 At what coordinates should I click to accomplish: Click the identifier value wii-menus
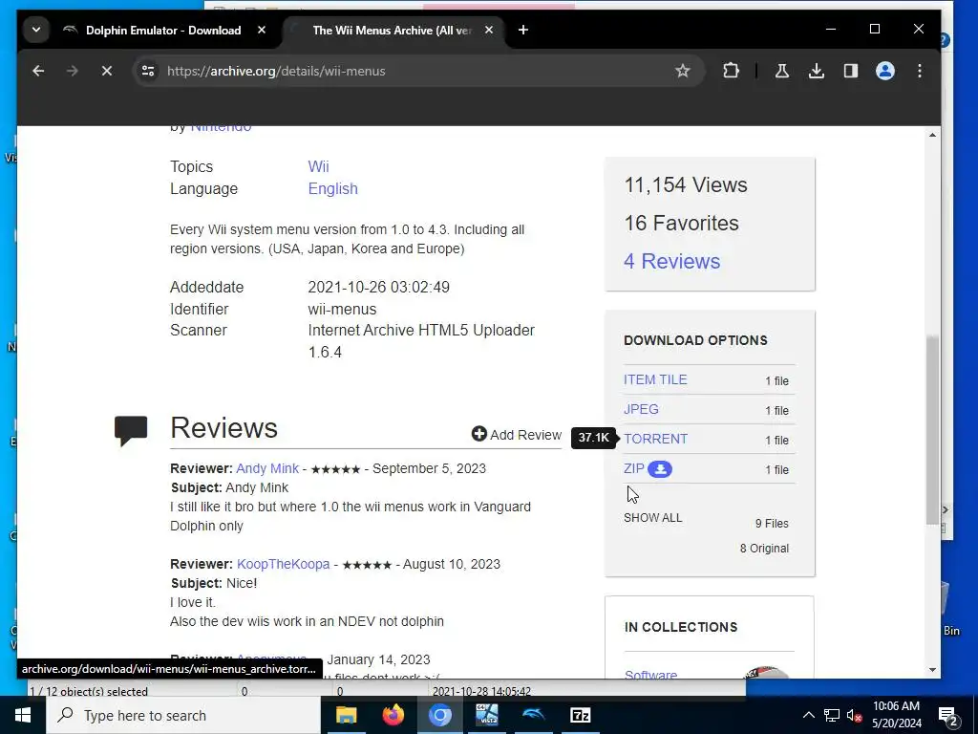point(342,309)
